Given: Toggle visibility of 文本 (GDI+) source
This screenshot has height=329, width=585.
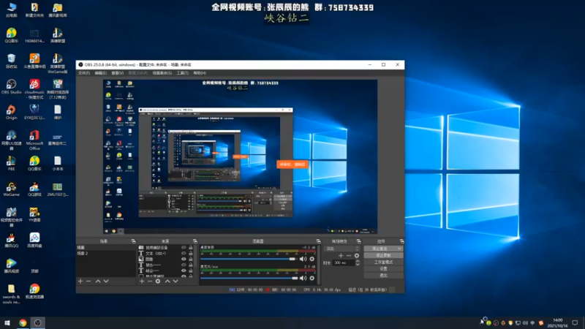Looking at the screenshot, I should 184,253.
